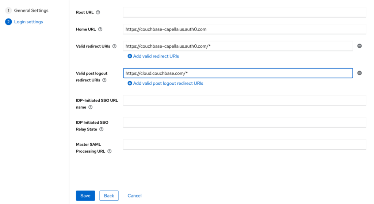Click plus icon to add valid redirect URIs
374x204 pixels.
130,56
